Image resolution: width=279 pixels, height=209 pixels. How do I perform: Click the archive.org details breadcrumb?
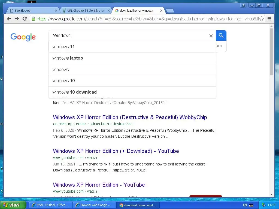point(92,124)
